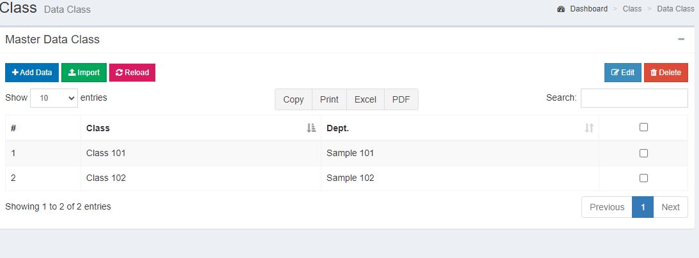Click the Edit pencil button

622,73
